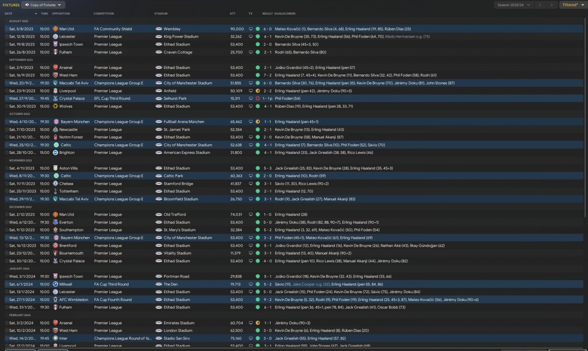This screenshot has height=351, width=588.
Task: Open the King Power Stadium link
Action: [181, 37]
